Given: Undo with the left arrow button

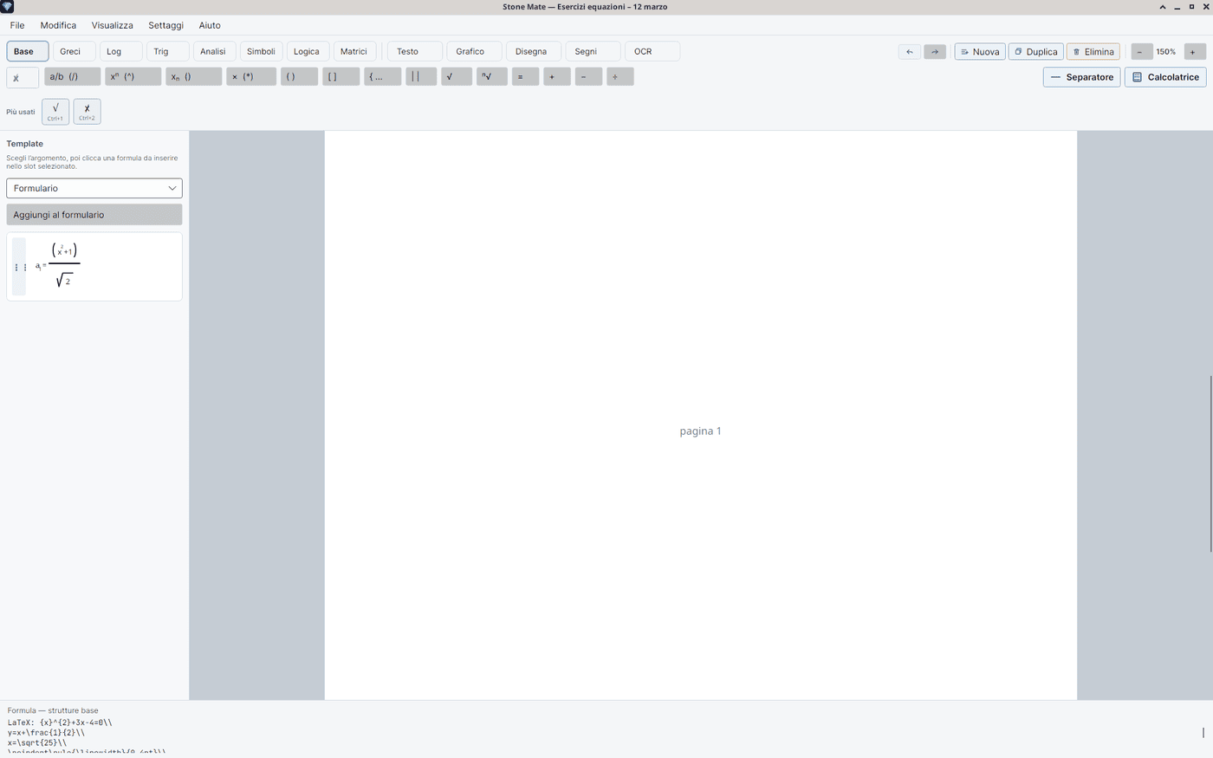Looking at the screenshot, I should (x=910, y=52).
